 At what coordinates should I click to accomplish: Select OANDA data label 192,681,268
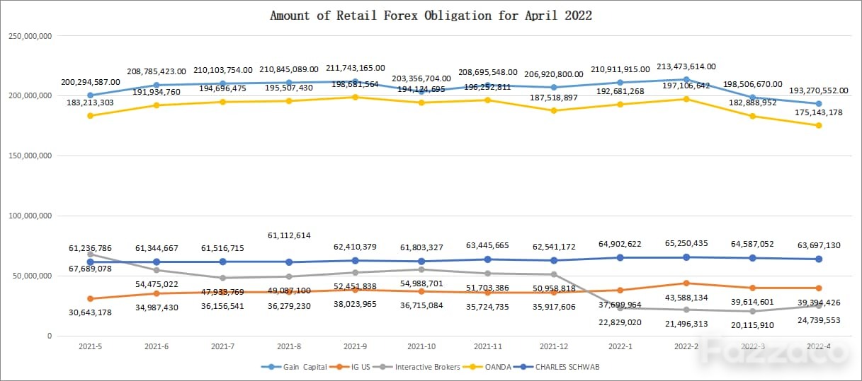[x=620, y=91]
